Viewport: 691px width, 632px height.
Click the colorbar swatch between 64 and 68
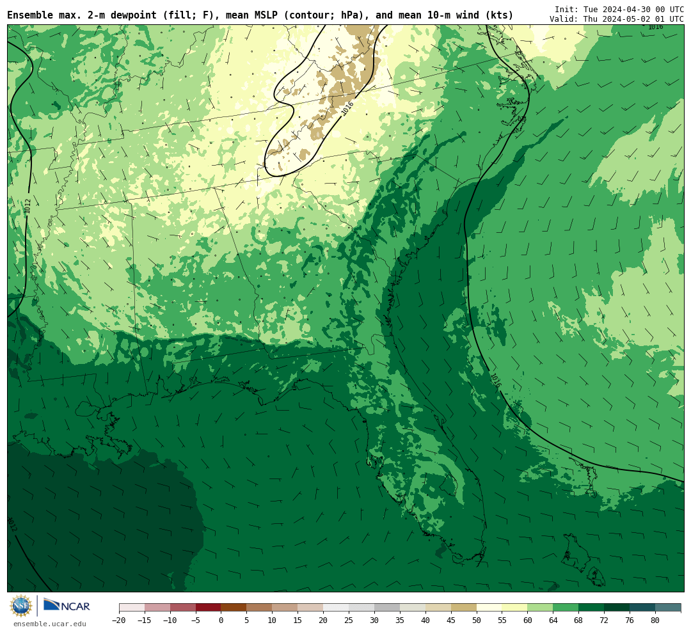coord(566,608)
